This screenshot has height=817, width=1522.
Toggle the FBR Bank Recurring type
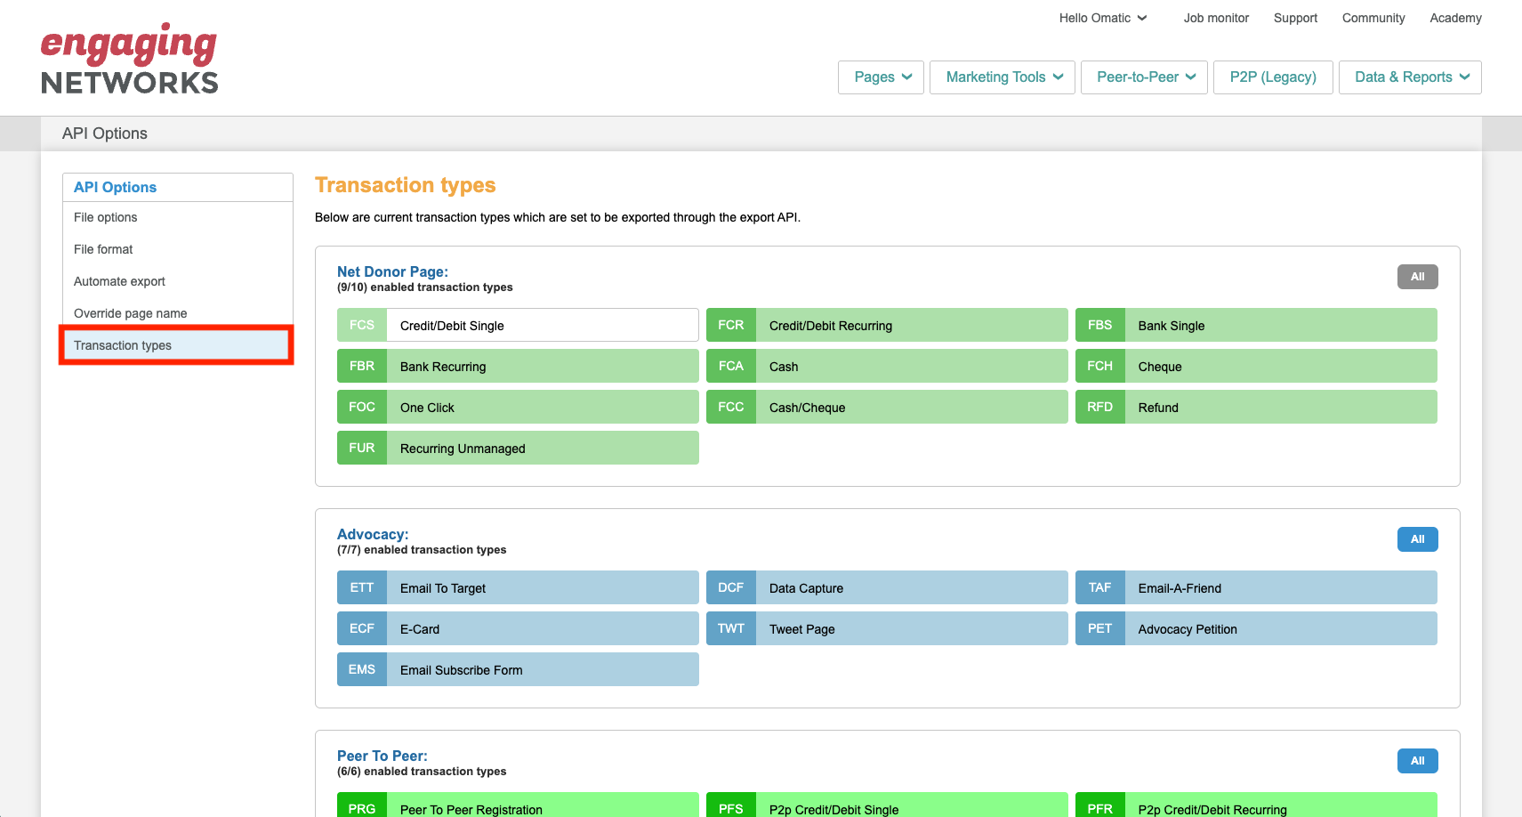tap(518, 366)
